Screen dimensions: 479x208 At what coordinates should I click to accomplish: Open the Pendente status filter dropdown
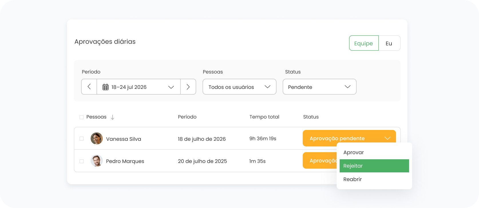click(x=319, y=87)
